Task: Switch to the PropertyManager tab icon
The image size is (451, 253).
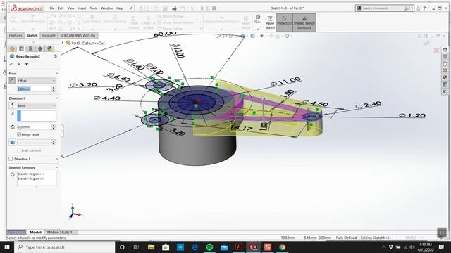Action: coord(22,48)
